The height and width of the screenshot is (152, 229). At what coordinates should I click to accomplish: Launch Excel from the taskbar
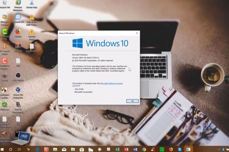(x=117, y=149)
